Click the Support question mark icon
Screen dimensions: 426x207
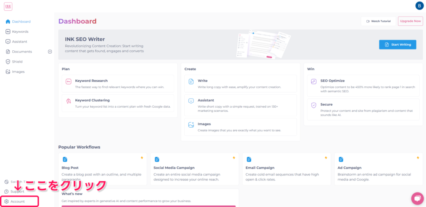click(x=7, y=192)
